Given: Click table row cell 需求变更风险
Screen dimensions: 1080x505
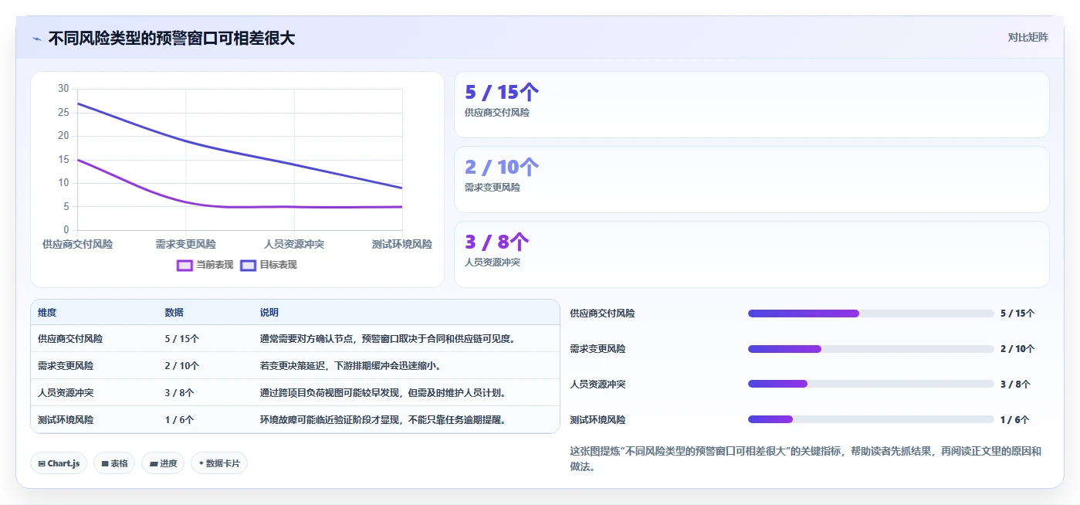Looking at the screenshot, I should 66,365.
